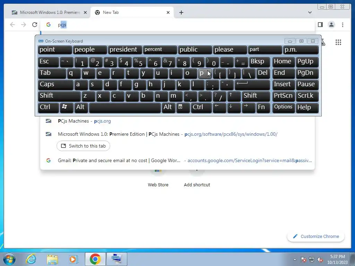Click the address bar containing pcjs
Viewport: 355px width, 266px height.
(178, 25)
